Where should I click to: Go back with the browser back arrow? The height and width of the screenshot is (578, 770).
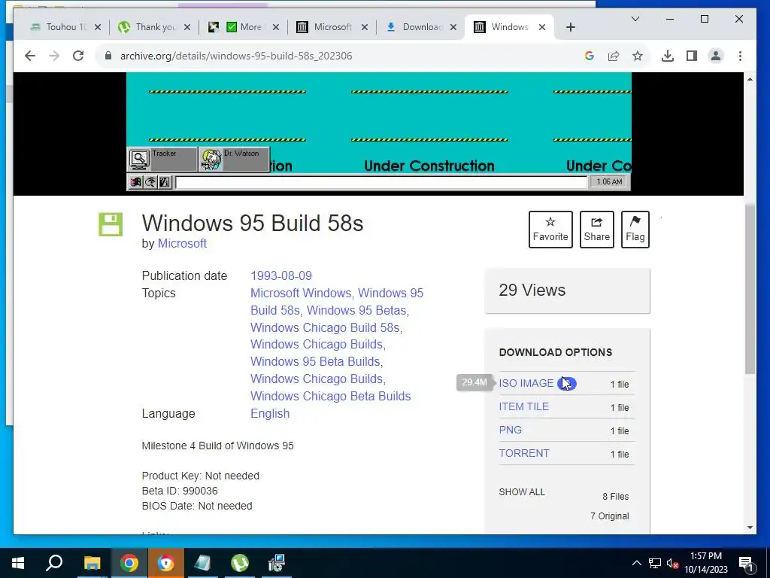(30, 56)
